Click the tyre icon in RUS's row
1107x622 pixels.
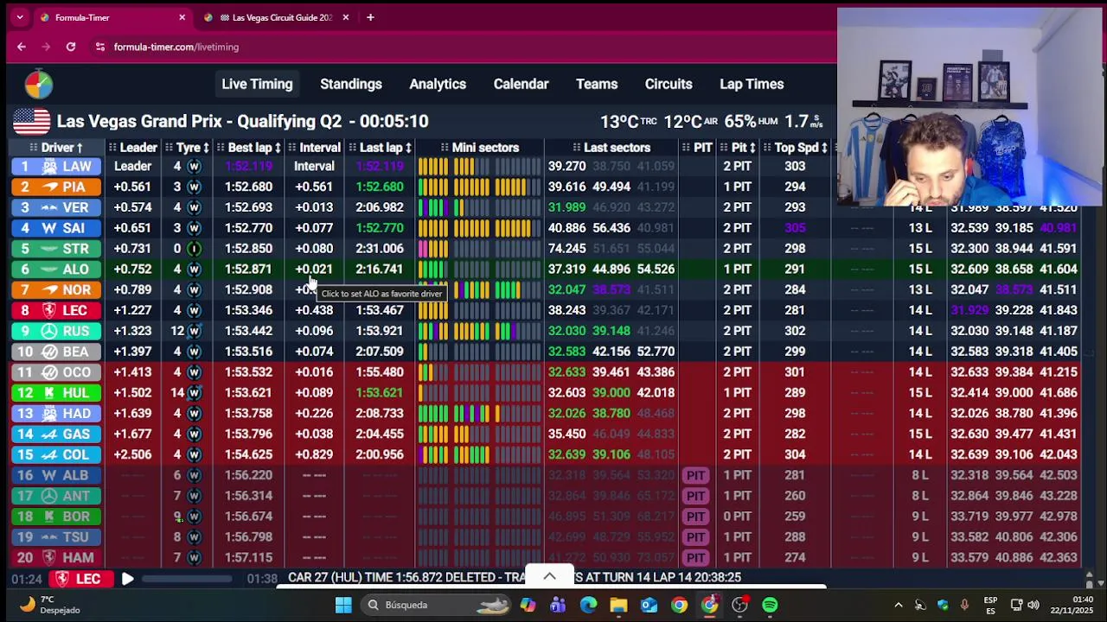(x=194, y=331)
